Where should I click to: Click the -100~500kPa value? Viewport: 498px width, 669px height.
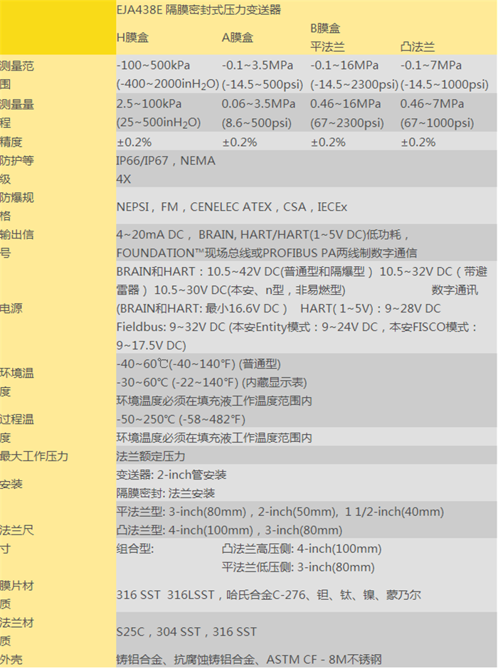pyautogui.click(x=153, y=65)
